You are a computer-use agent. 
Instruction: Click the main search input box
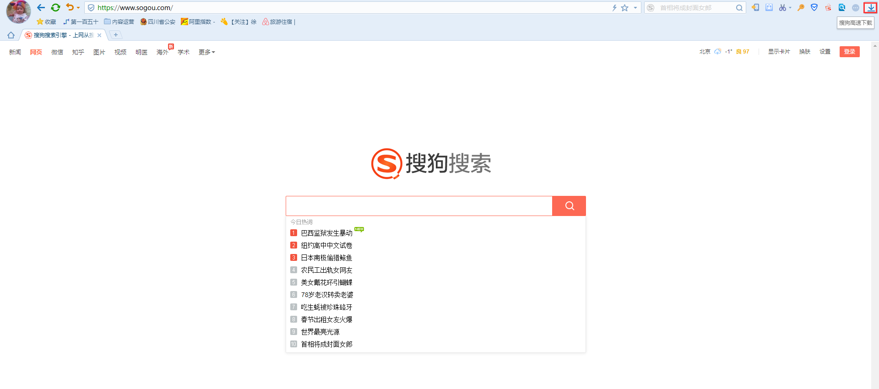click(419, 206)
